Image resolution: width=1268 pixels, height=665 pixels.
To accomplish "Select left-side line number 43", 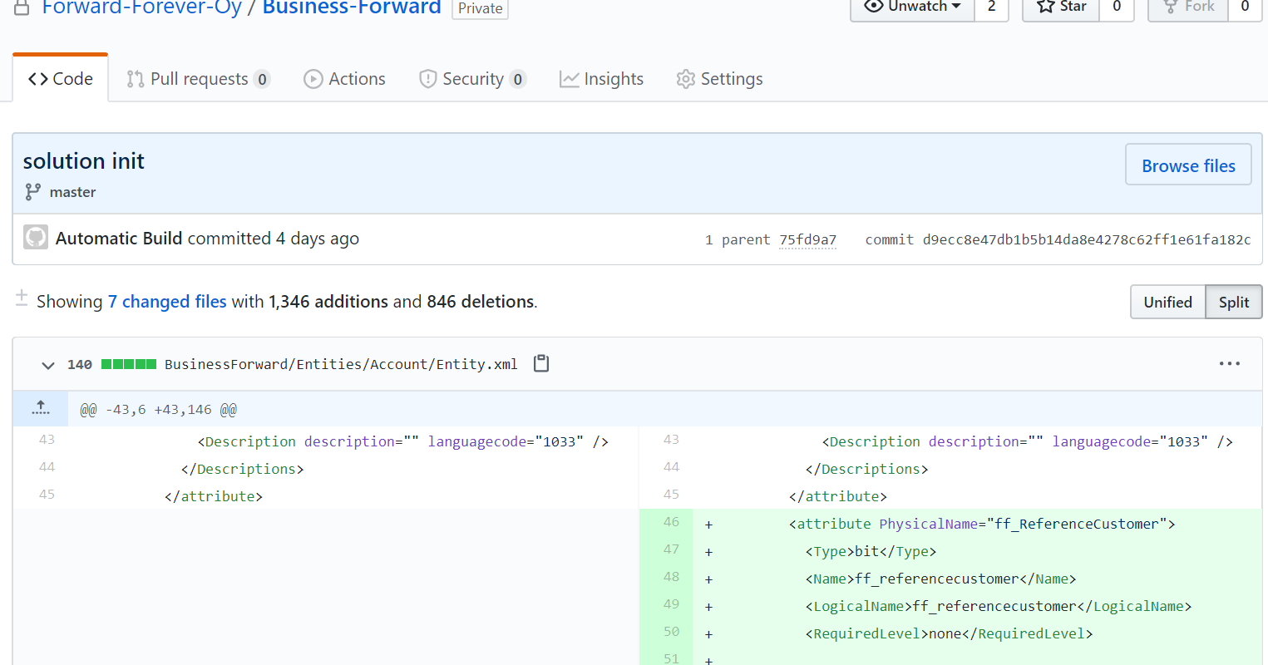I will (x=47, y=440).
